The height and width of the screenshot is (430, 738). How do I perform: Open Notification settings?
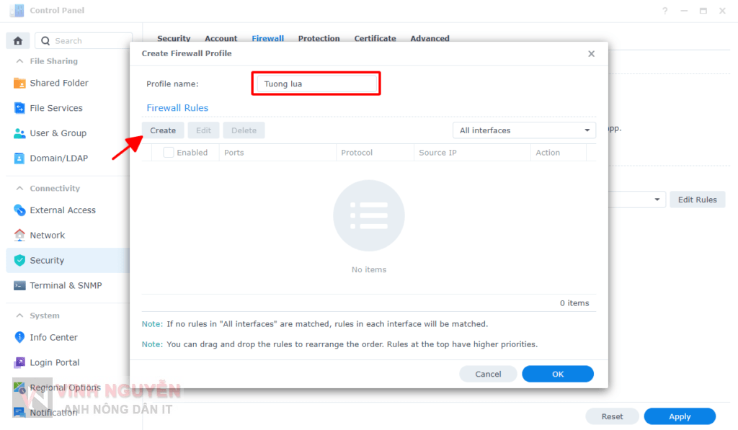click(53, 412)
